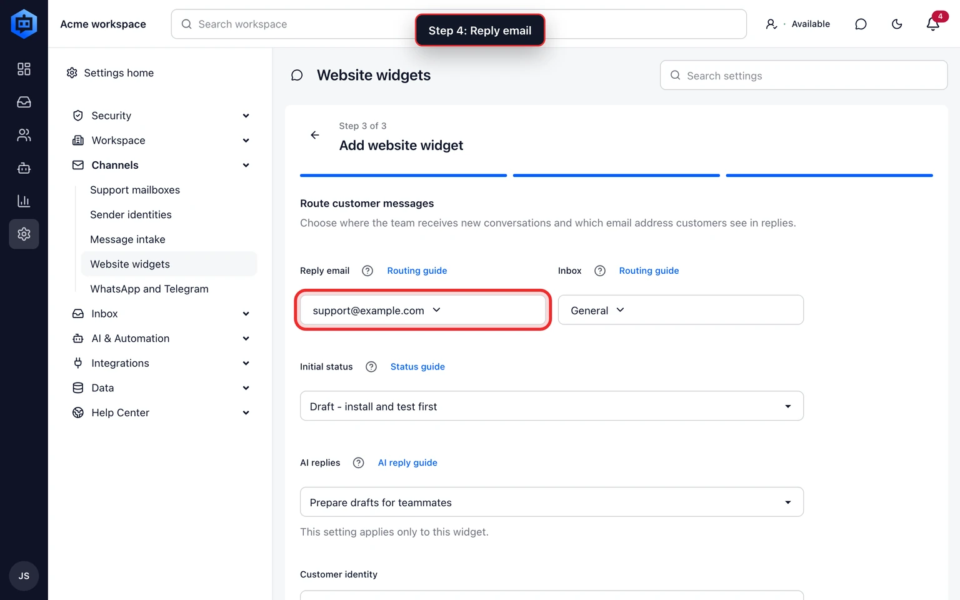
Task: Click help icon next to Inbox label
Action: point(600,271)
